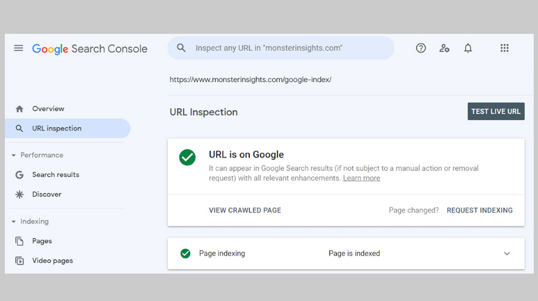Expand the Page indexing details chevron
Viewport: 538px width, 301px height.
(x=507, y=254)
